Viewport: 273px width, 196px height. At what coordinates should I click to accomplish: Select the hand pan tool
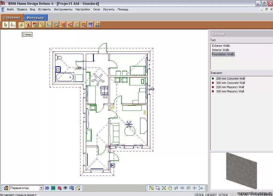pos(170,188)
